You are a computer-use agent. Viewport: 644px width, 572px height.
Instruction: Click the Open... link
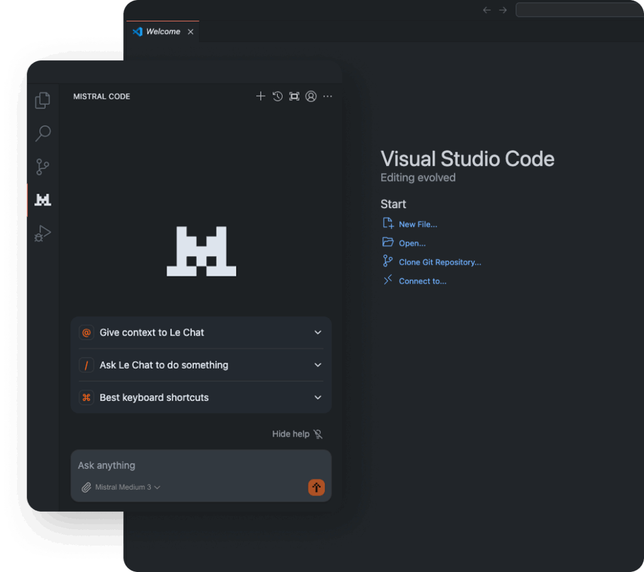413,243
